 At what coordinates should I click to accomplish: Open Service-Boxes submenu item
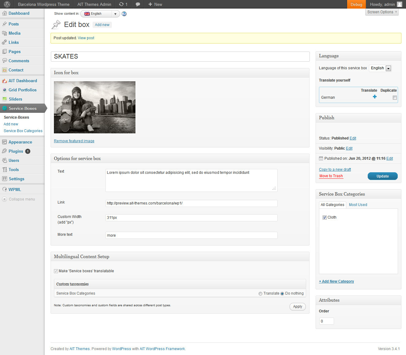coord(17,117)
